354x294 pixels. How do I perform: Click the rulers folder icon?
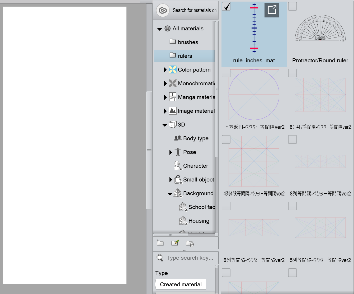[173, 55]
